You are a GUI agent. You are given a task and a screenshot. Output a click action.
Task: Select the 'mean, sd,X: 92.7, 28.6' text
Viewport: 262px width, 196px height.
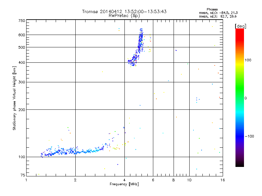click(218, 16)
